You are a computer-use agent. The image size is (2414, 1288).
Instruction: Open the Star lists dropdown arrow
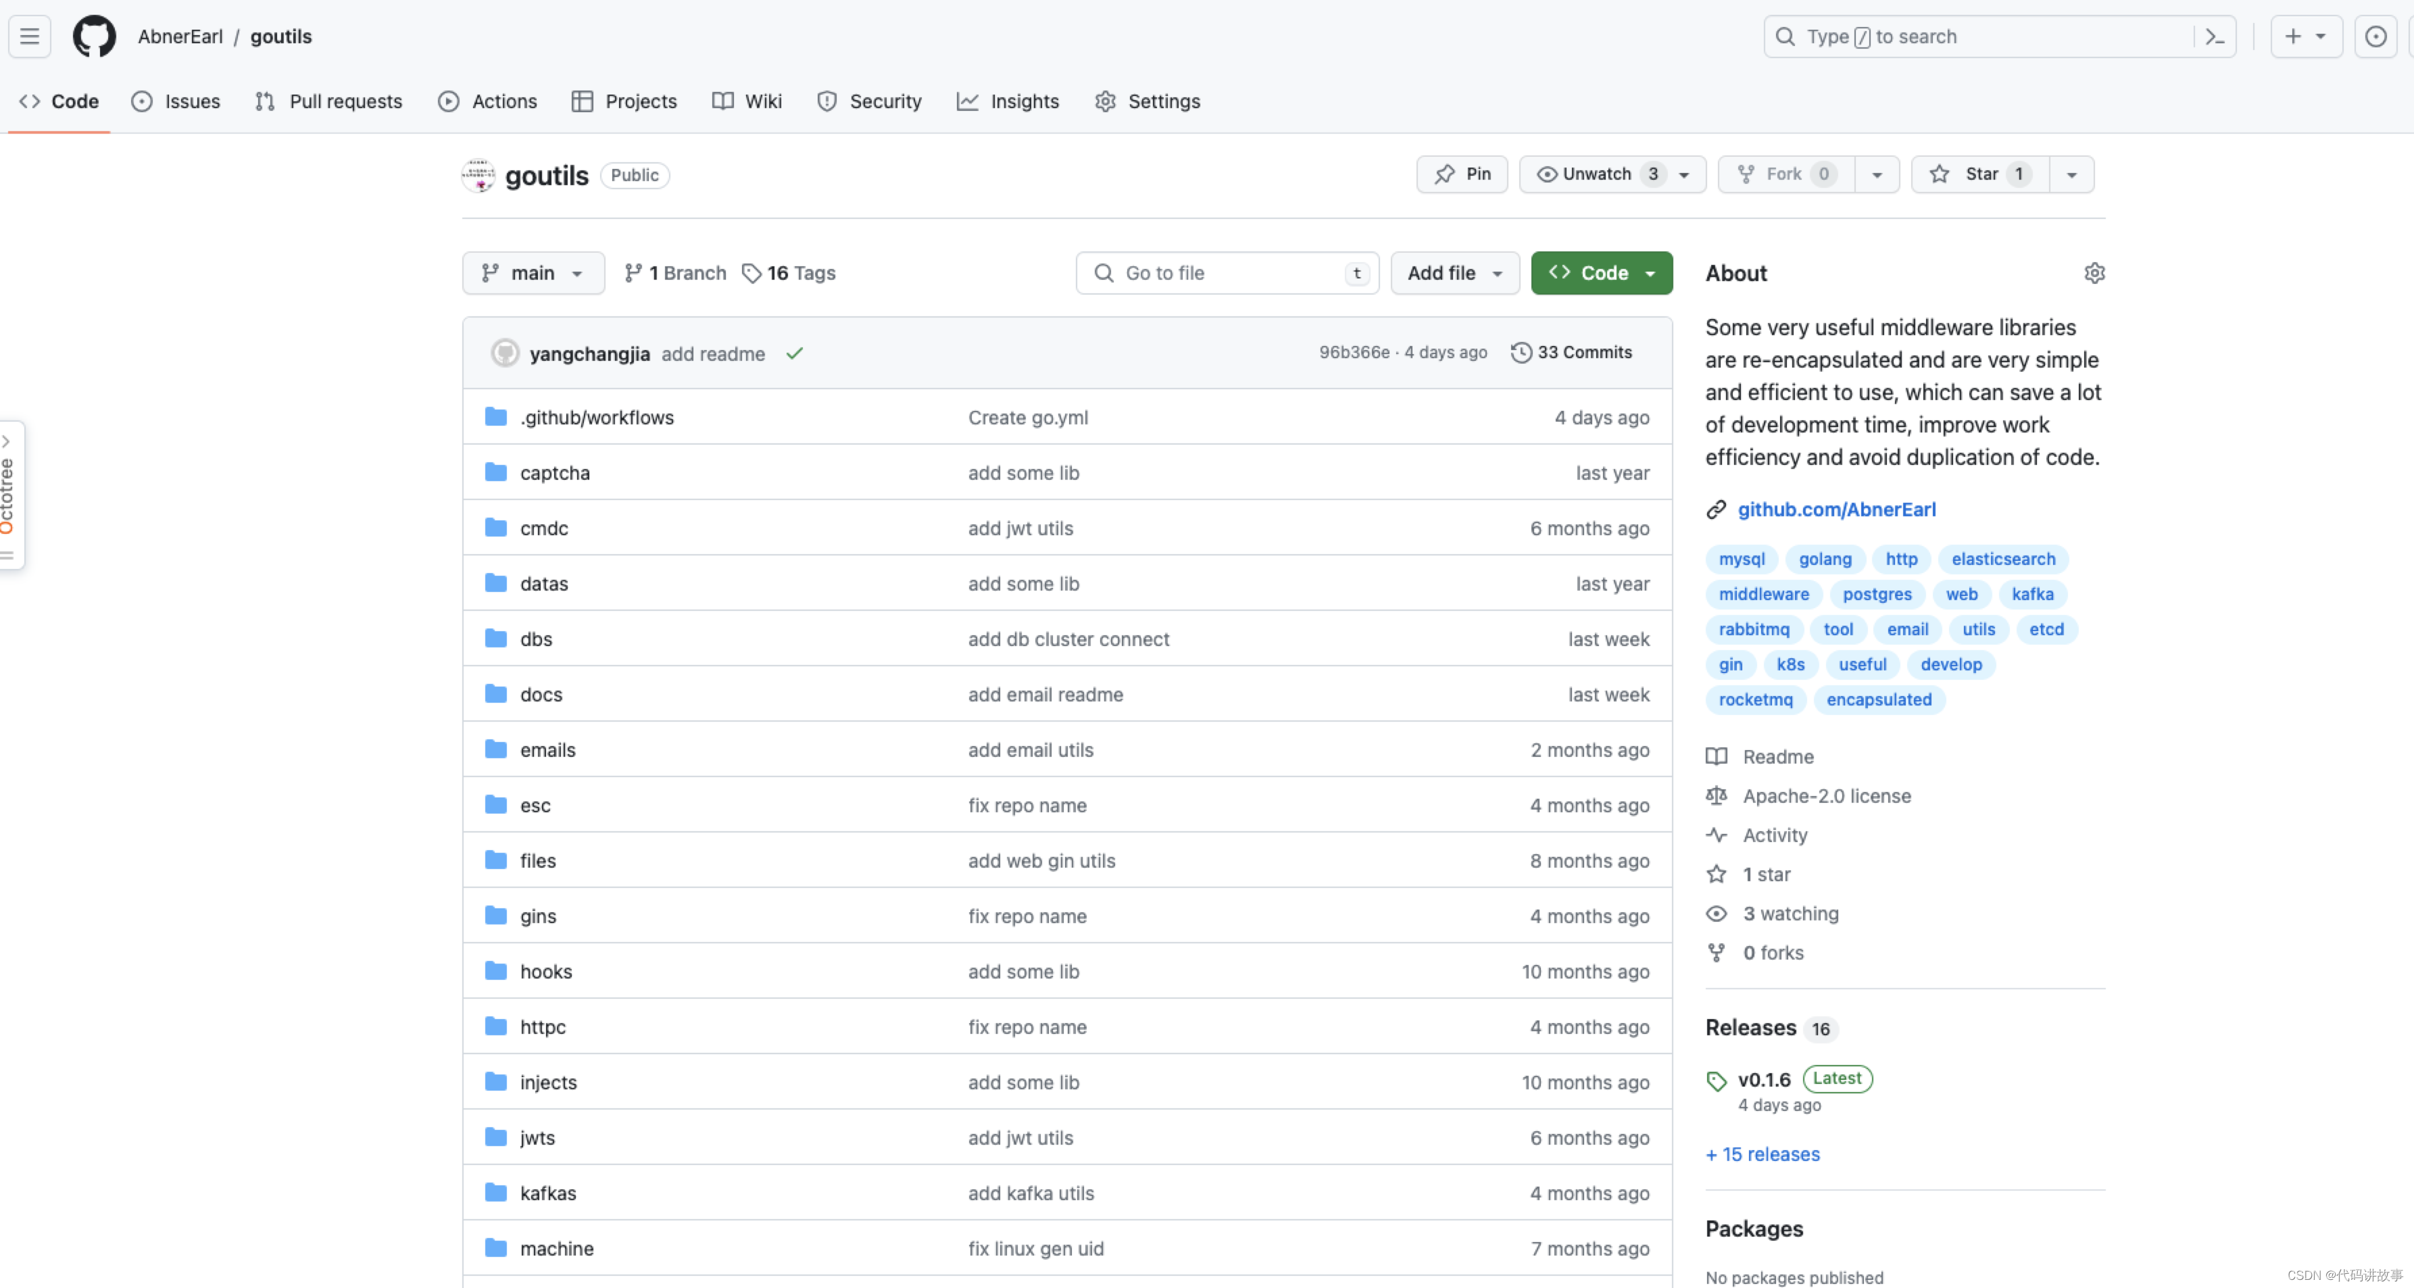[x=2072, y=174]
